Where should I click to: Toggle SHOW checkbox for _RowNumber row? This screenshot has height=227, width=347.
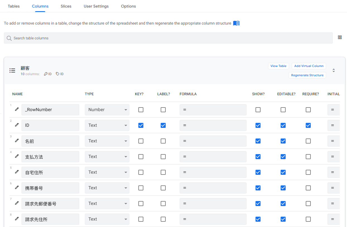pyautogui.click(x=258, y=110)
